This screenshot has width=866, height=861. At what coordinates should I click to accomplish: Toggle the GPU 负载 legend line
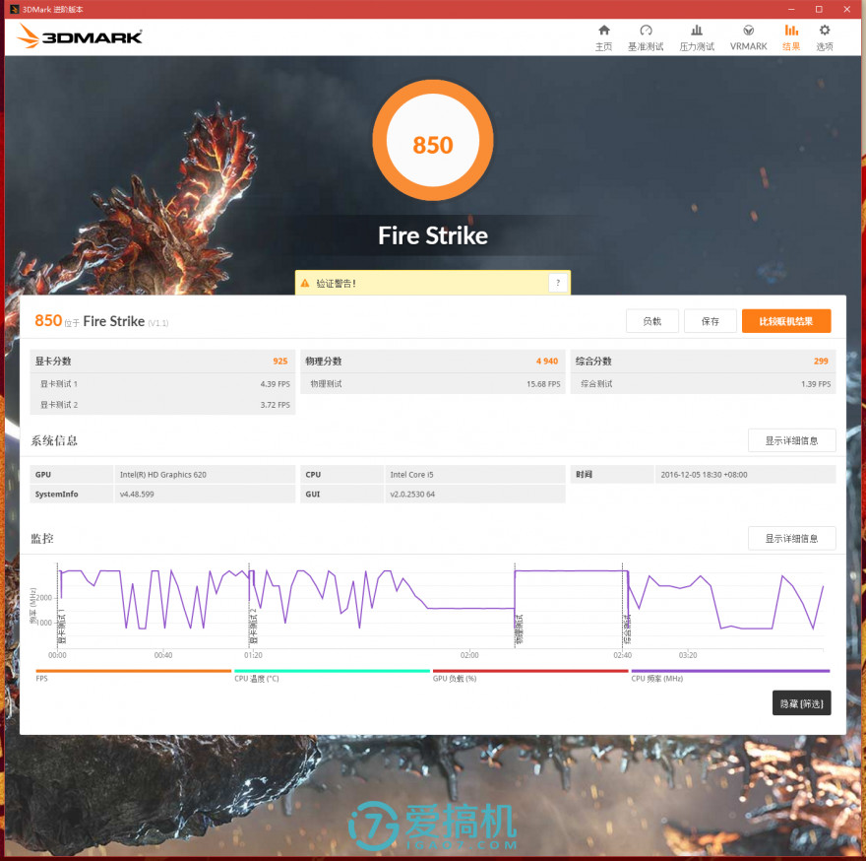(x=530, y=671)
